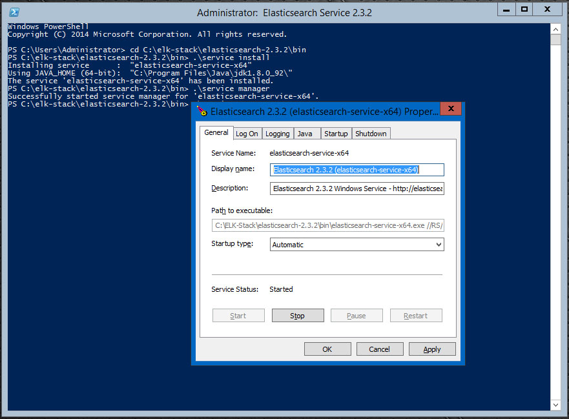Confirm the dialog with OK

tap(327, 349)
